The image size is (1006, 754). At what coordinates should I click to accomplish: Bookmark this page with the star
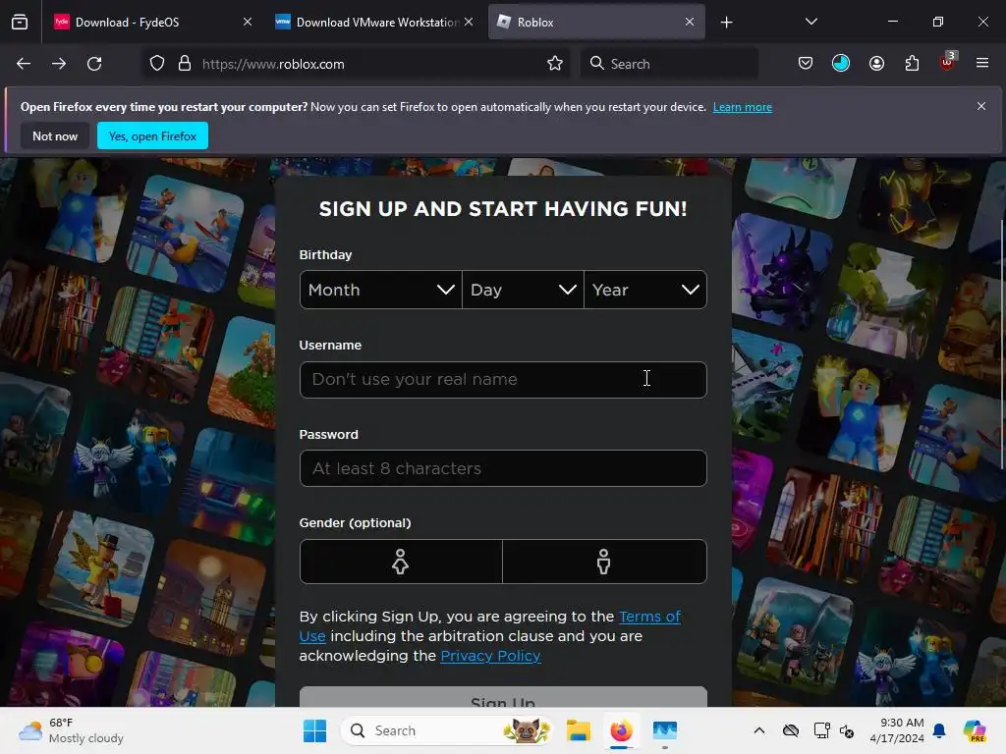point(555,64)
